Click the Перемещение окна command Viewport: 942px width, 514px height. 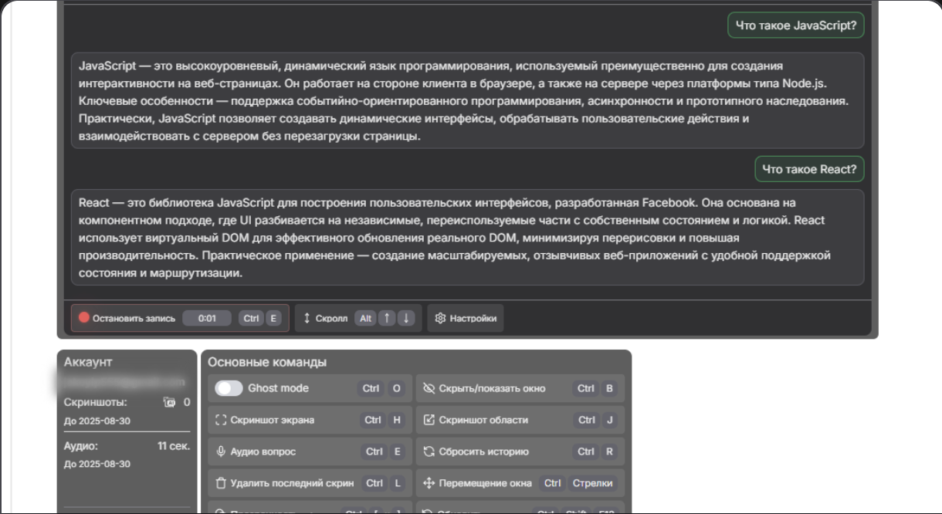tap(520, 483)
